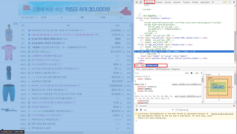Open the console drawer three-dot menu
This screenshot has height=134, width=237.
tap(137, 106)
